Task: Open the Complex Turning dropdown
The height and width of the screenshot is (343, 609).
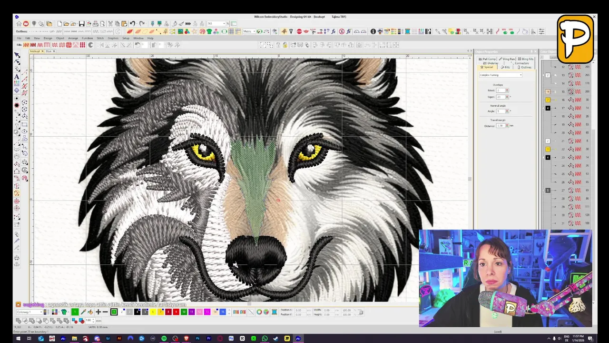Action: [501, 75]
